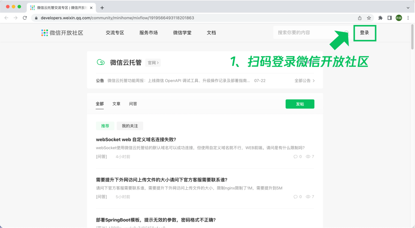Expand the tab search chevron in tab bar
This screenshot has width=415, height=228.
point(408,8)
